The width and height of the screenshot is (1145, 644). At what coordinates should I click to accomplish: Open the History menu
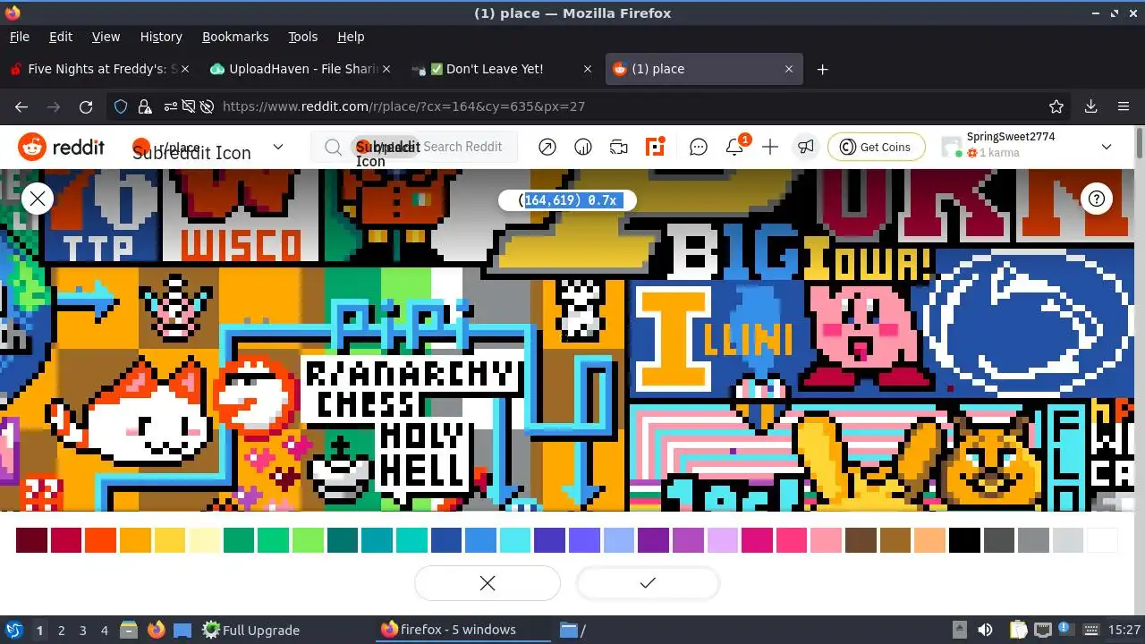[x=161, y=37]
